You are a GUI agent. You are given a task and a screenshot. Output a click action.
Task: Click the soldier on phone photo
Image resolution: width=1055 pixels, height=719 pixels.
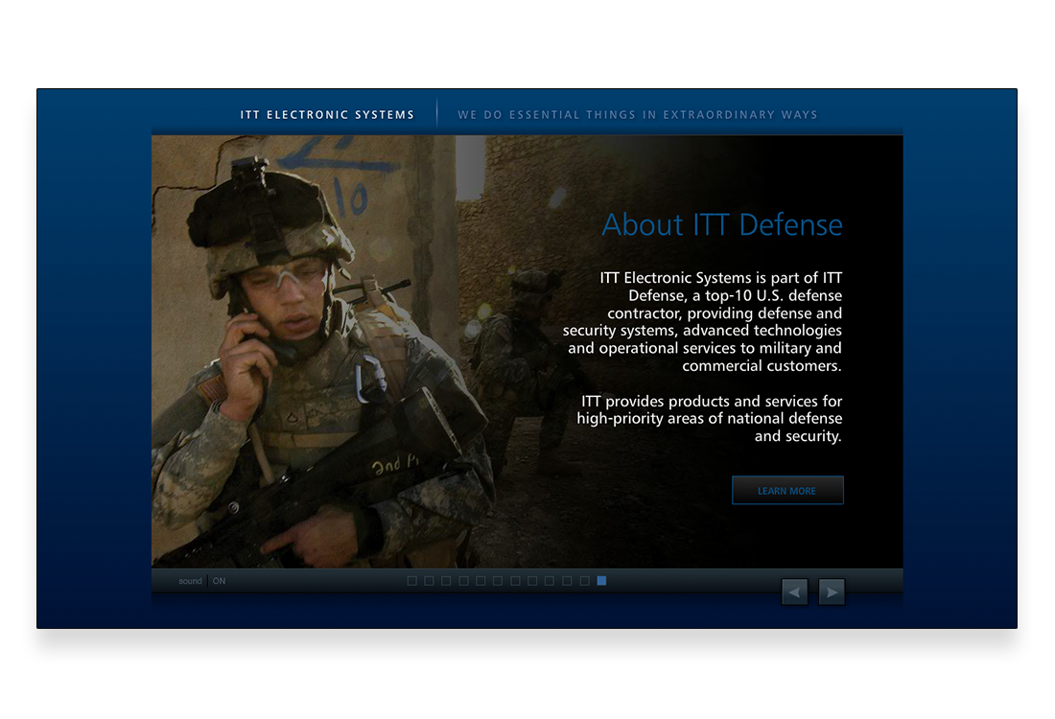323,352
